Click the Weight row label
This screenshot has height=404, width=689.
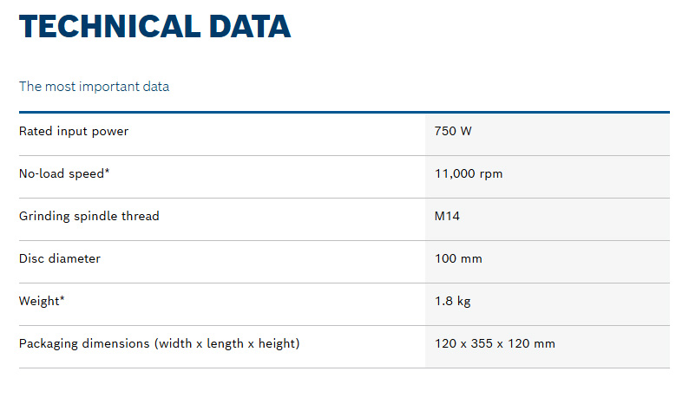click(39, 302)
